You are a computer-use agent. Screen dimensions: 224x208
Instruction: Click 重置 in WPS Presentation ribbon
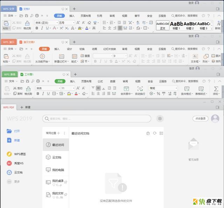point(85,56)
